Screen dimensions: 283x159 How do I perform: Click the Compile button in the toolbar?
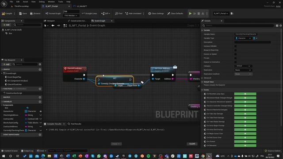(x=7, y=14)
